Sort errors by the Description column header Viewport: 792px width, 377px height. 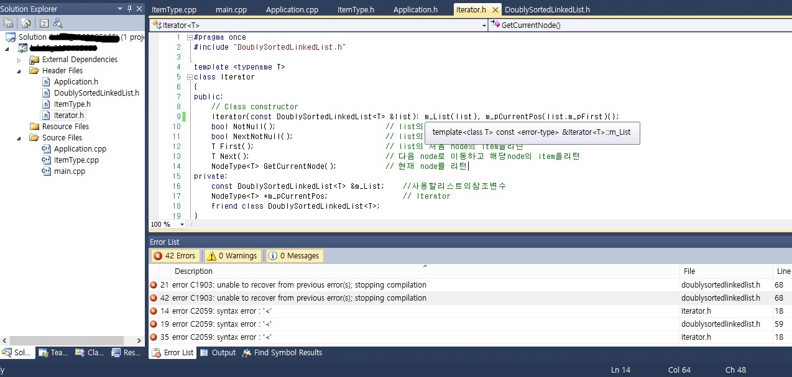(x=193, y=271)
